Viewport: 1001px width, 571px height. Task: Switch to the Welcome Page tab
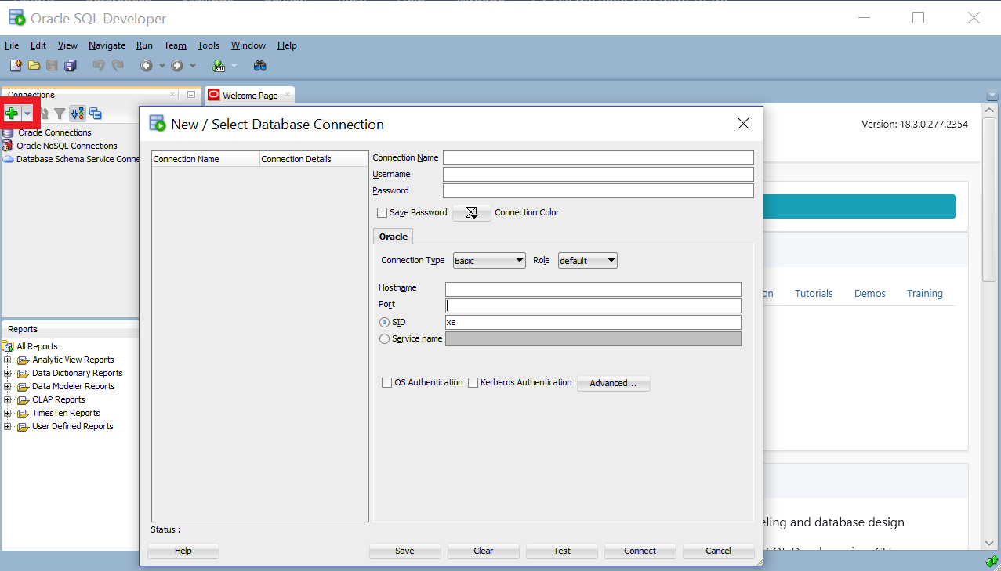point(249,96)
